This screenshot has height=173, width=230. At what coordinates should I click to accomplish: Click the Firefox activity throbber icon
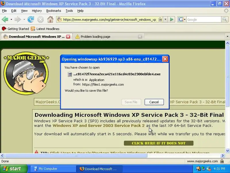click(226, 11)
